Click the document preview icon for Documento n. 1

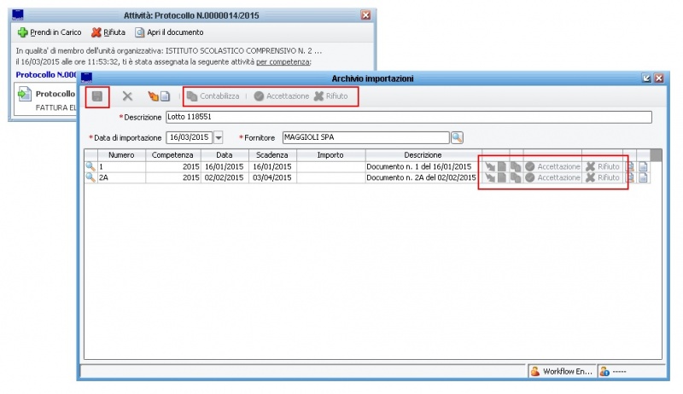[x=630, y=166]
